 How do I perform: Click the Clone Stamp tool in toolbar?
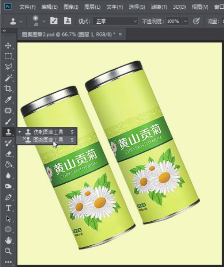pyautogui.click(x=8, y=132)
